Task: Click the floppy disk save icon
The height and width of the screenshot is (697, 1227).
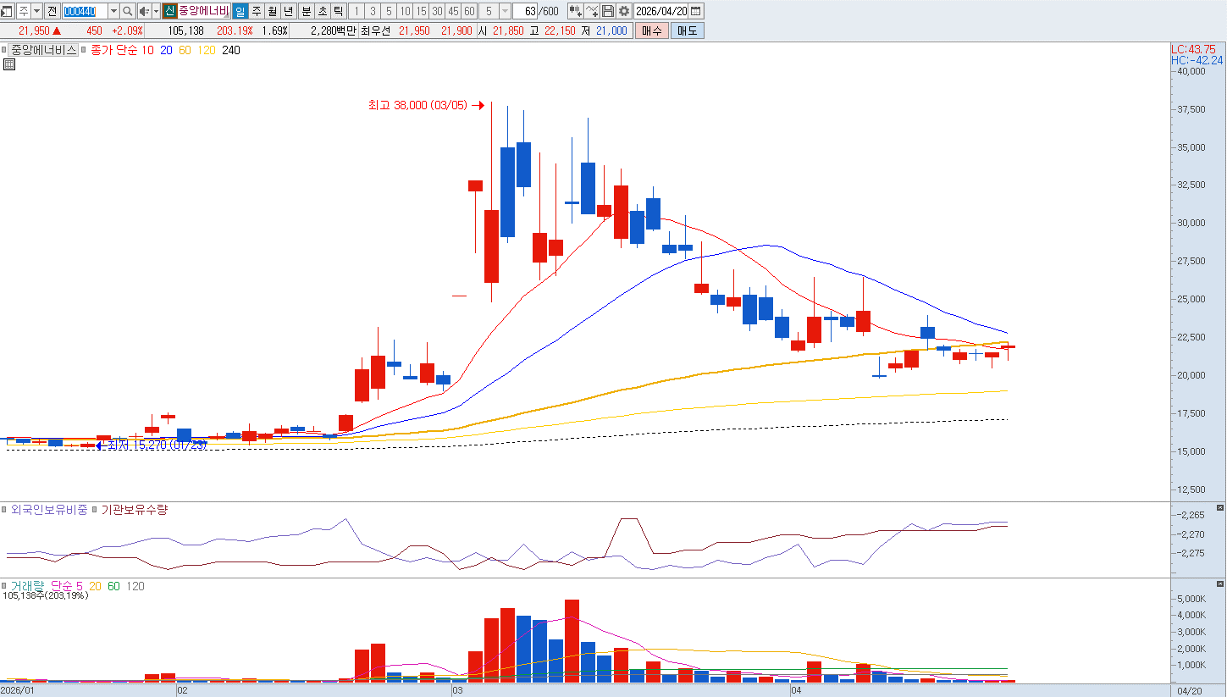Action: (x=608, y=11)
